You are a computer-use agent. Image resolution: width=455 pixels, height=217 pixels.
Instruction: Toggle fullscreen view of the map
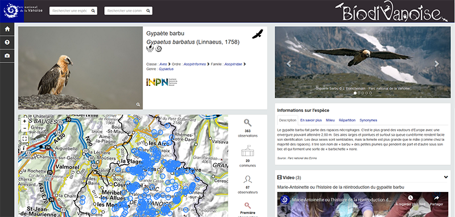pos(24,139)
